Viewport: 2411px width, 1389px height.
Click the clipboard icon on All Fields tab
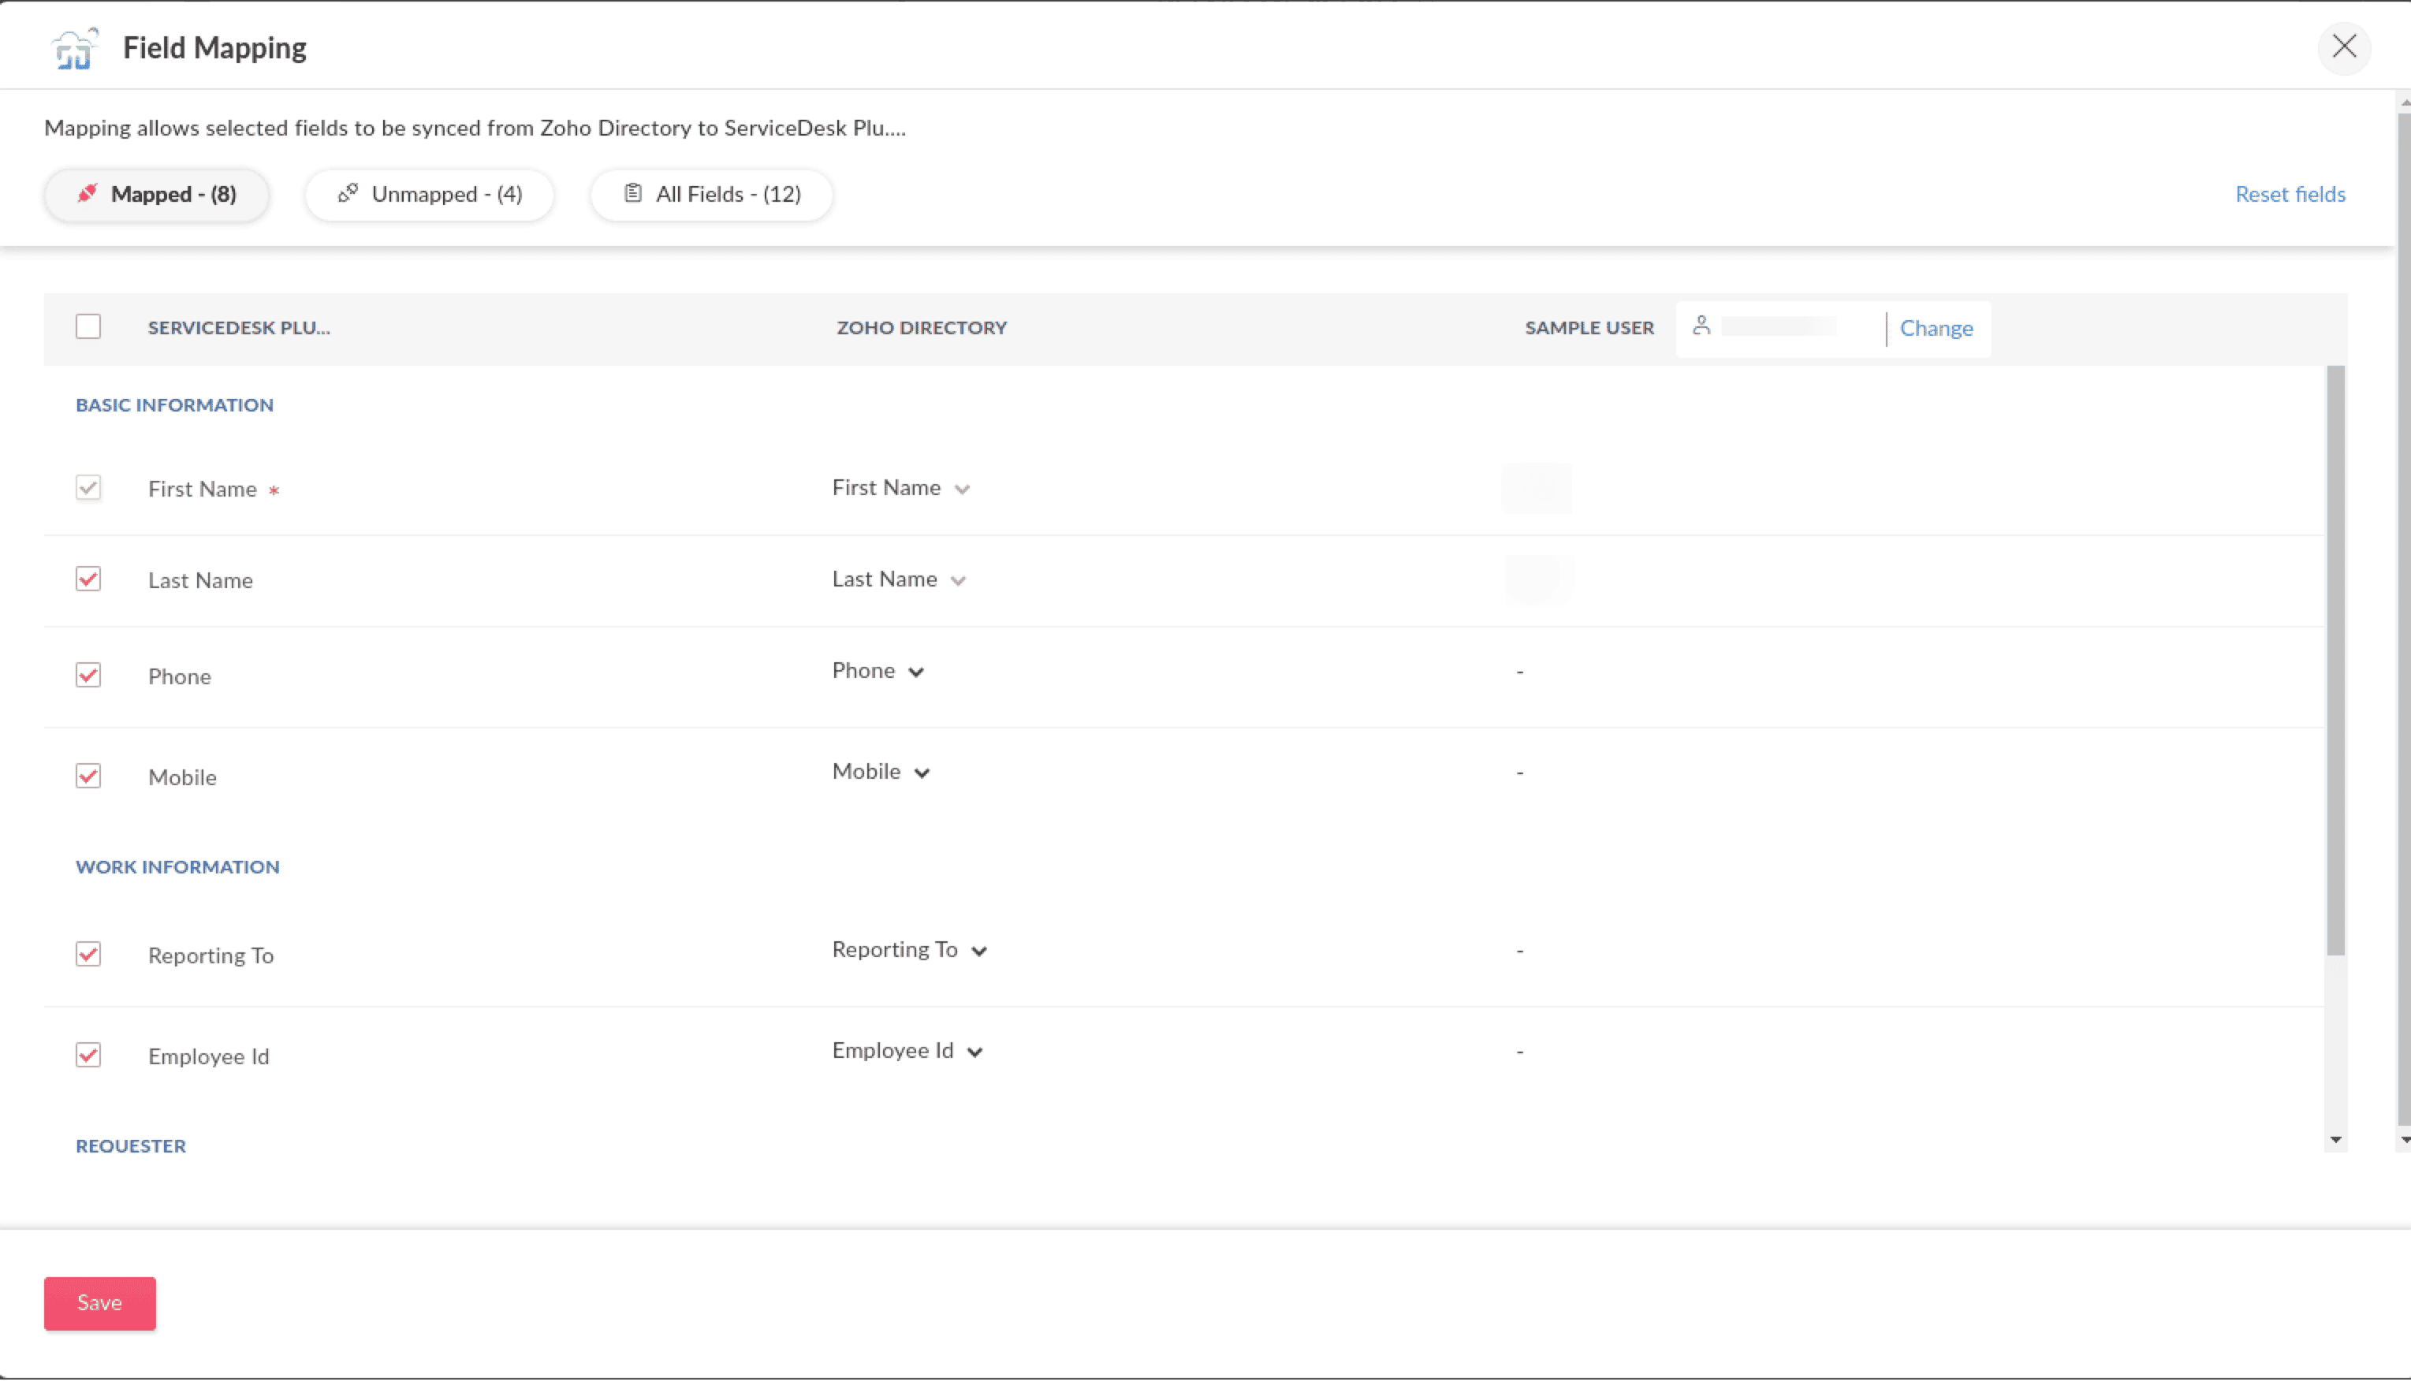coord(632,194)
